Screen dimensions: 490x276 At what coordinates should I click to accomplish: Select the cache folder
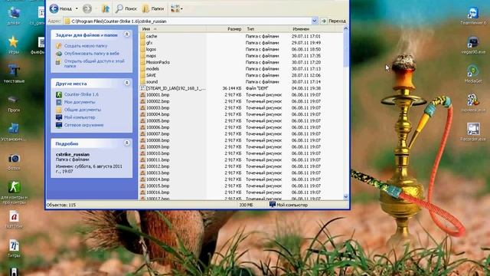tap(152, 36)
